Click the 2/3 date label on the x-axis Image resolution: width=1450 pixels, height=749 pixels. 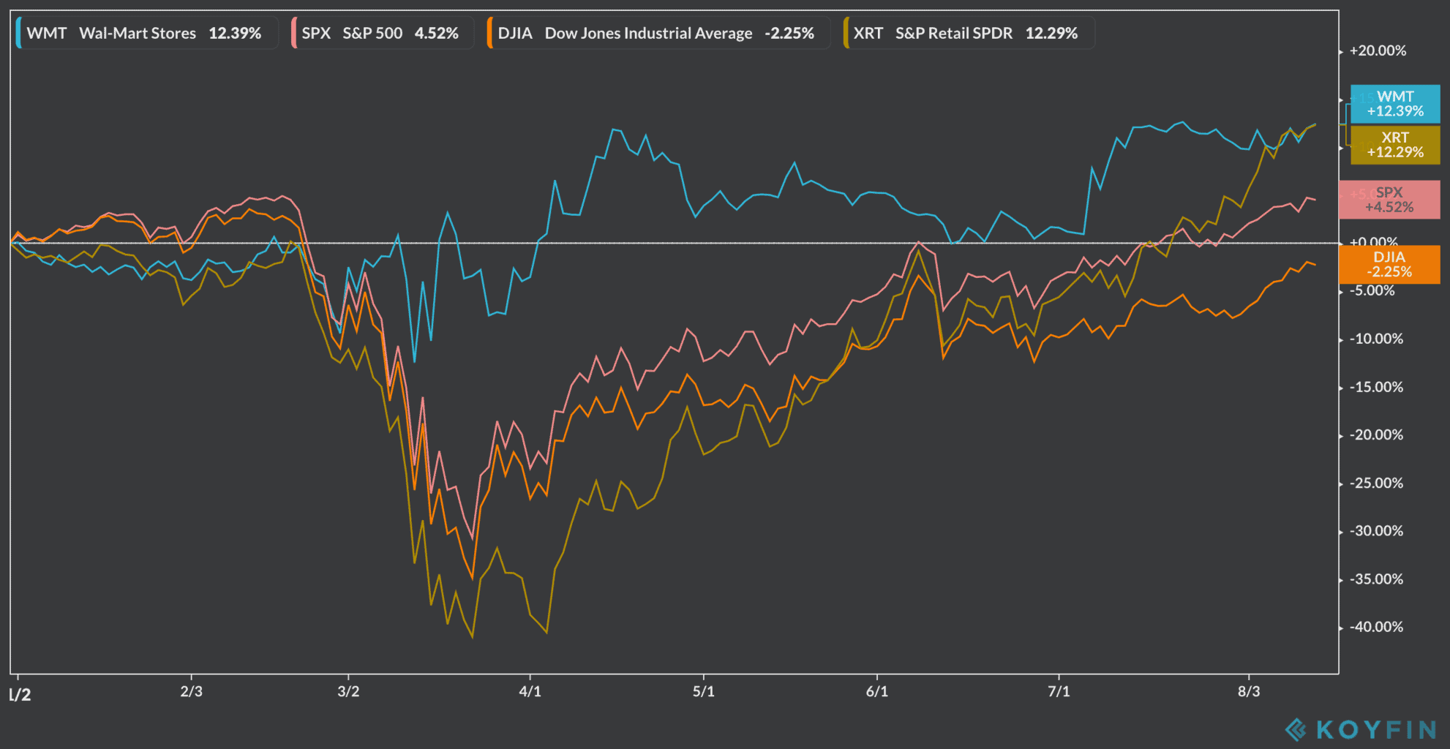[x=192, y=691]
